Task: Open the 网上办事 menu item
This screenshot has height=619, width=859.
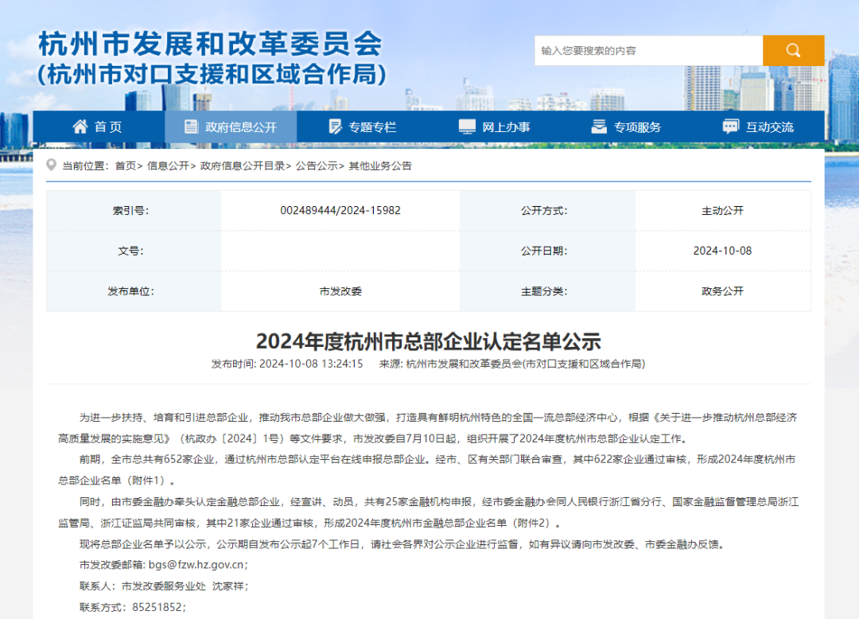Action: click(495, 127)
